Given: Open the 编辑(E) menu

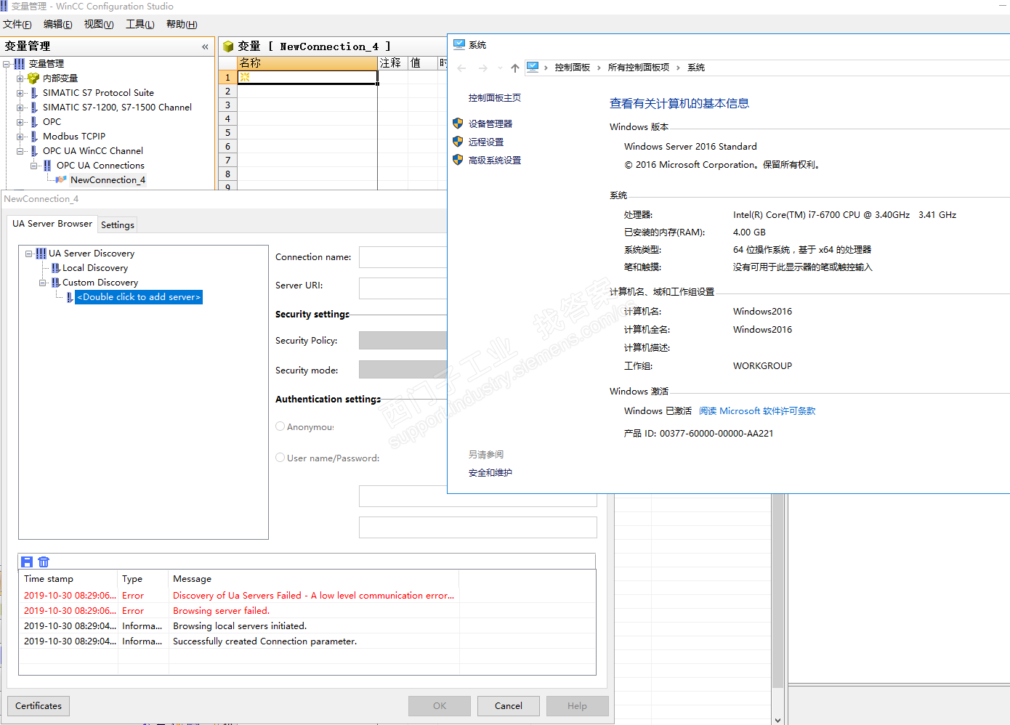Looking at the screenshot, I should click(x=58, y=24).
